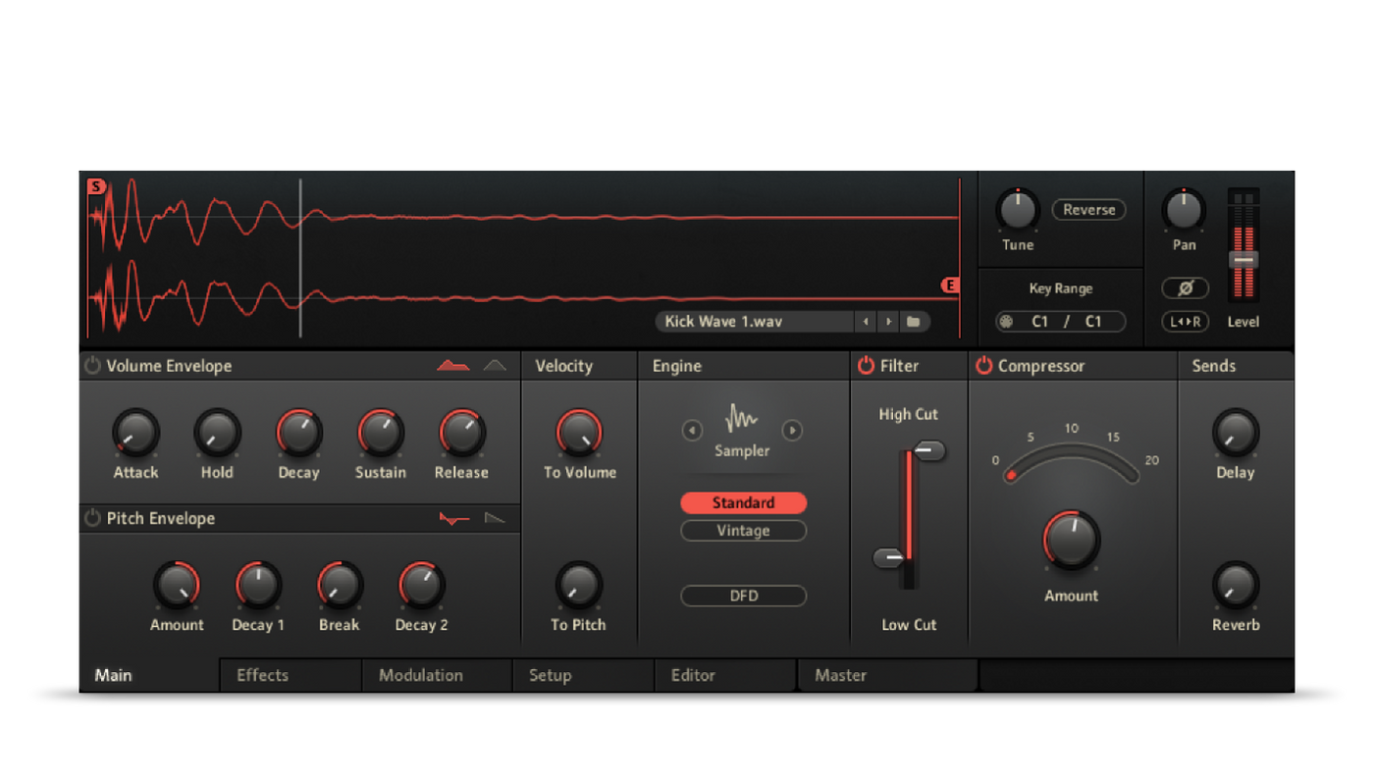
Task: Open the sample browser folder icon
Action: (914, 322)
